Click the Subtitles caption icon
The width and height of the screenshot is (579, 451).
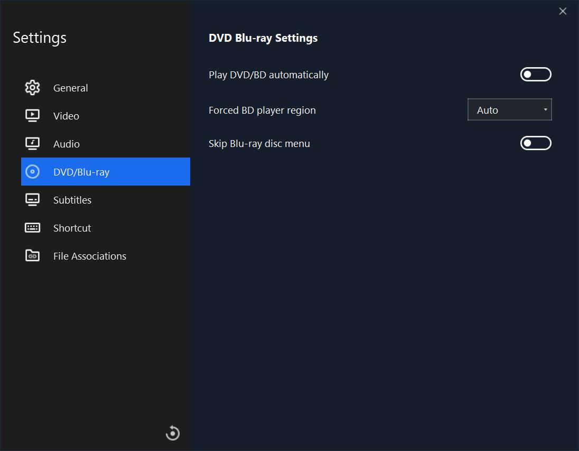click(x=33, y=200)
